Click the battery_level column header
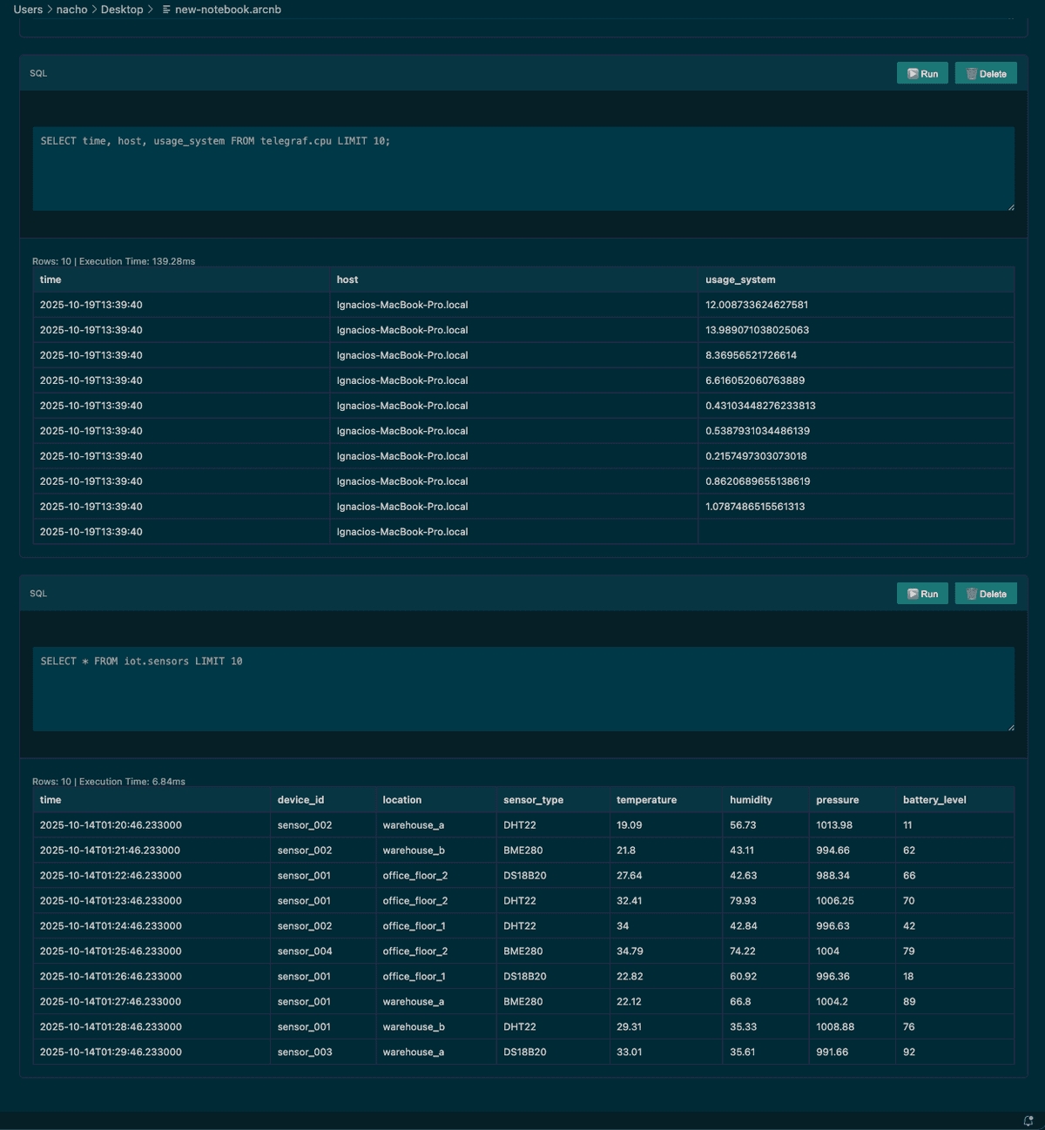This screenshot has height=1130, width=1045. (x=934, y=800)
